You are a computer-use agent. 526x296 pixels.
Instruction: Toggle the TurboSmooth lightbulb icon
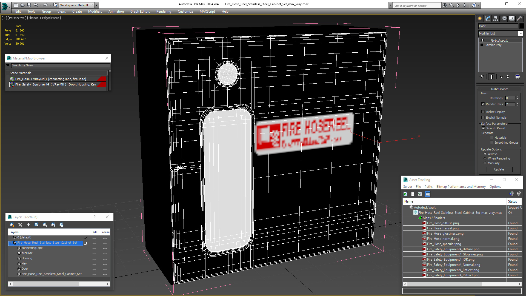482,41
